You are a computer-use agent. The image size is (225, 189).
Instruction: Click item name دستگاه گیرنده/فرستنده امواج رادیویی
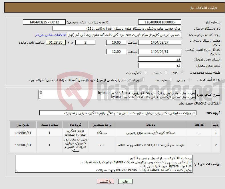[151, 133]
